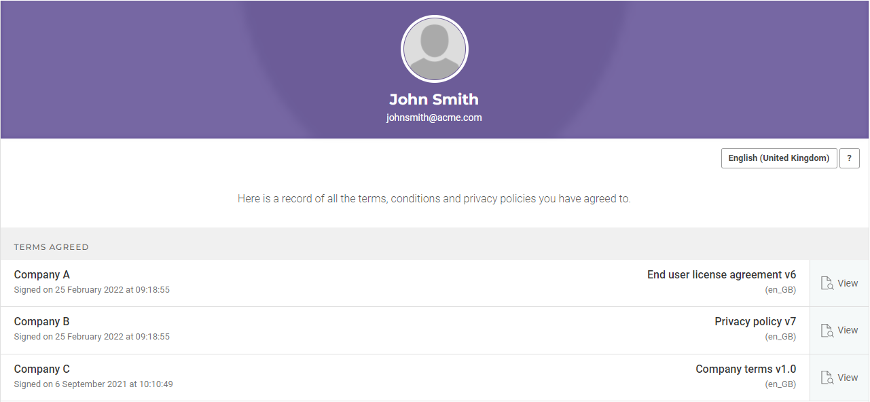Click Company C's 6 September 2021 signed date
The width and height of the screenshot is (870, 402).
tap(94, 384)
